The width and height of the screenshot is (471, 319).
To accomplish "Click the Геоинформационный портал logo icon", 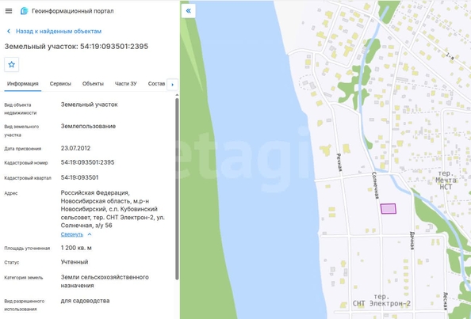I will pyautogui.click(x=24, y=11).
